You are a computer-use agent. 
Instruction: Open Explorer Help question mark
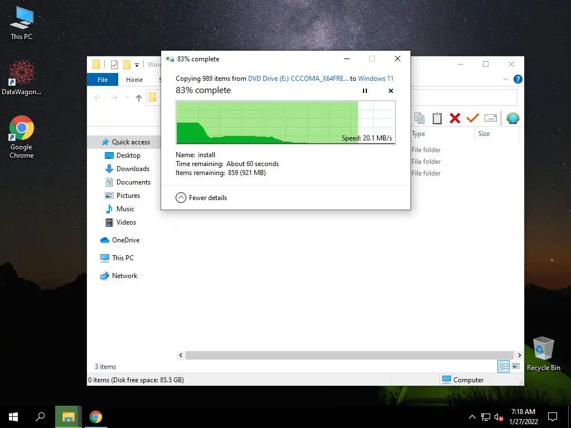[x=517, y=79]
